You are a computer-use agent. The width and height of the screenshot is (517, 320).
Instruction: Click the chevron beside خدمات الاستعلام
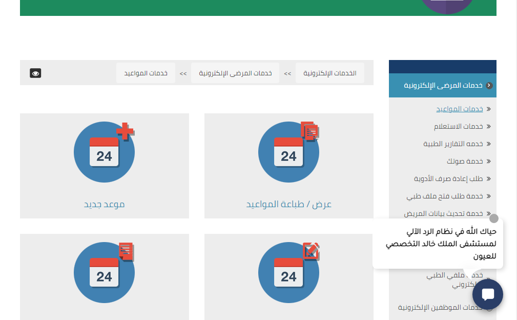(x=488, y=127)
